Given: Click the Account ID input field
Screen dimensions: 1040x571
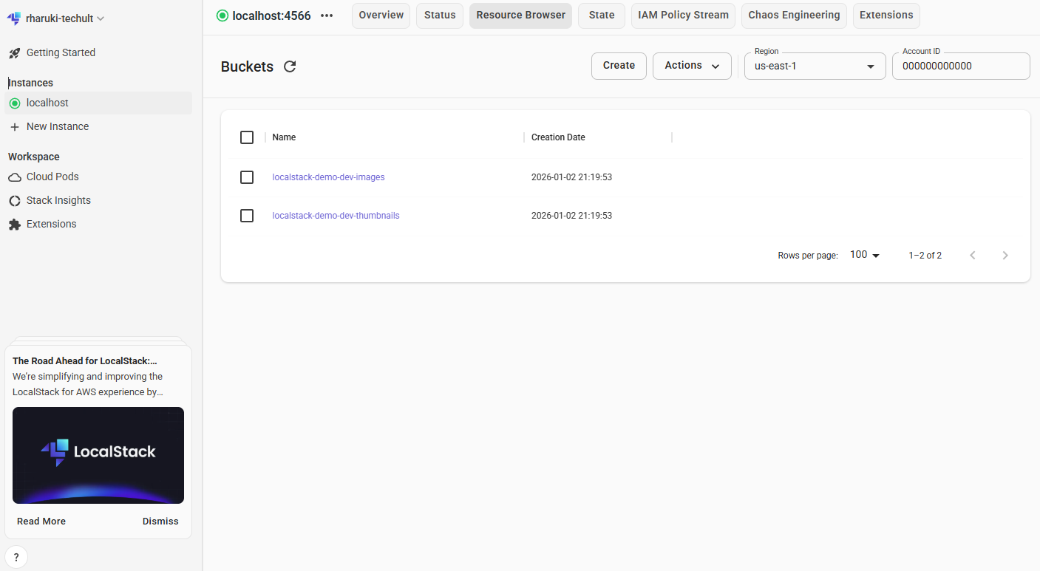Looking at the screenshot, I should (961, 66).
